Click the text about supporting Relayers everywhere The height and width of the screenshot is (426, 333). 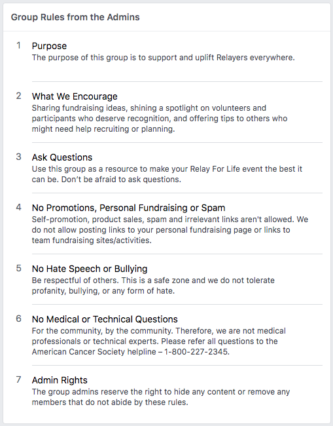tap(164, 58)
